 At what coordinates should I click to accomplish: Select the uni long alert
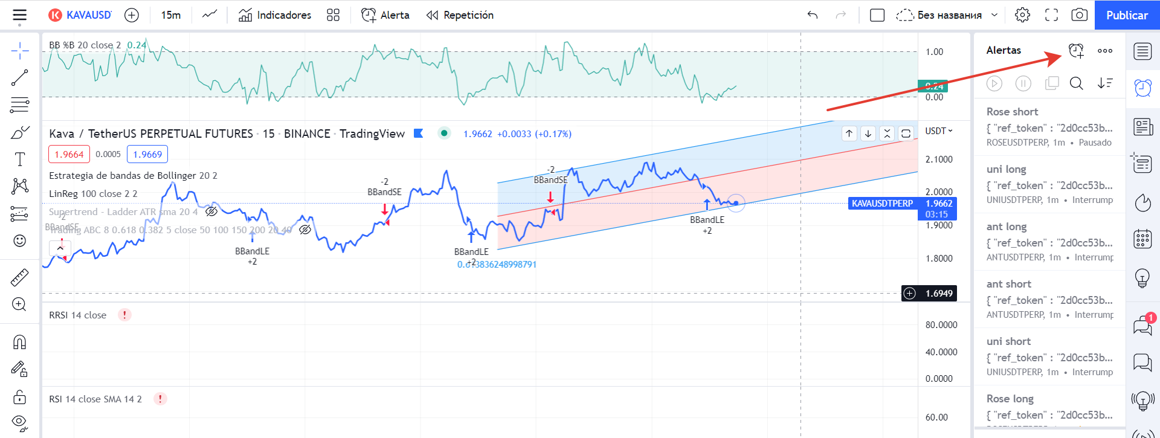coord(1050,184)
